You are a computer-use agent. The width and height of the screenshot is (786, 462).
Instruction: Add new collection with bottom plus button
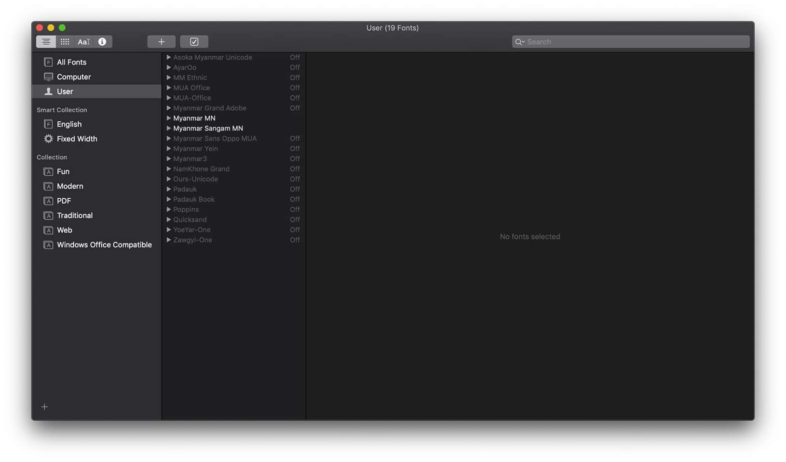pos(44,407)
